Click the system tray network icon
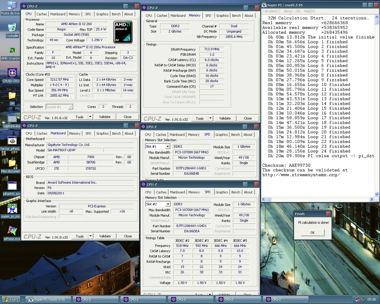This screenshot has width=380, height=304. point(358,299)
